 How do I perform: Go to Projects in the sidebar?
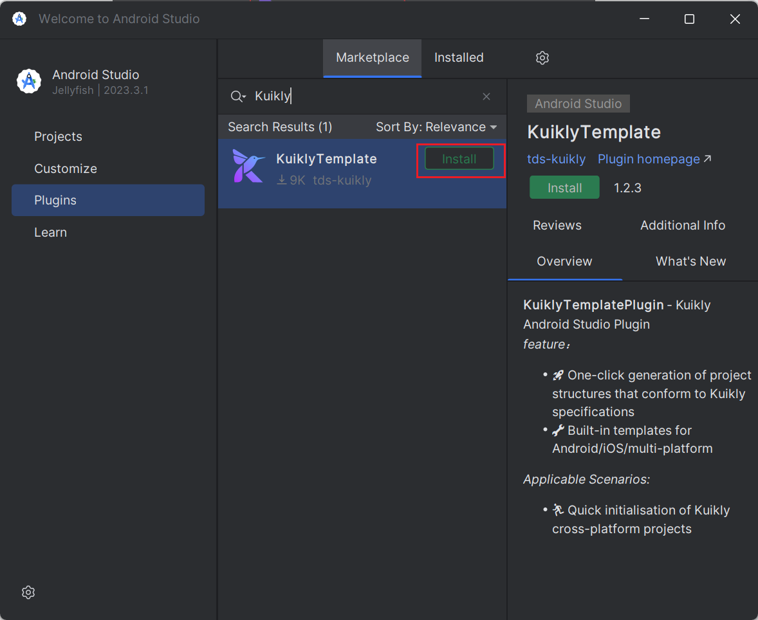tap(108, 137)
